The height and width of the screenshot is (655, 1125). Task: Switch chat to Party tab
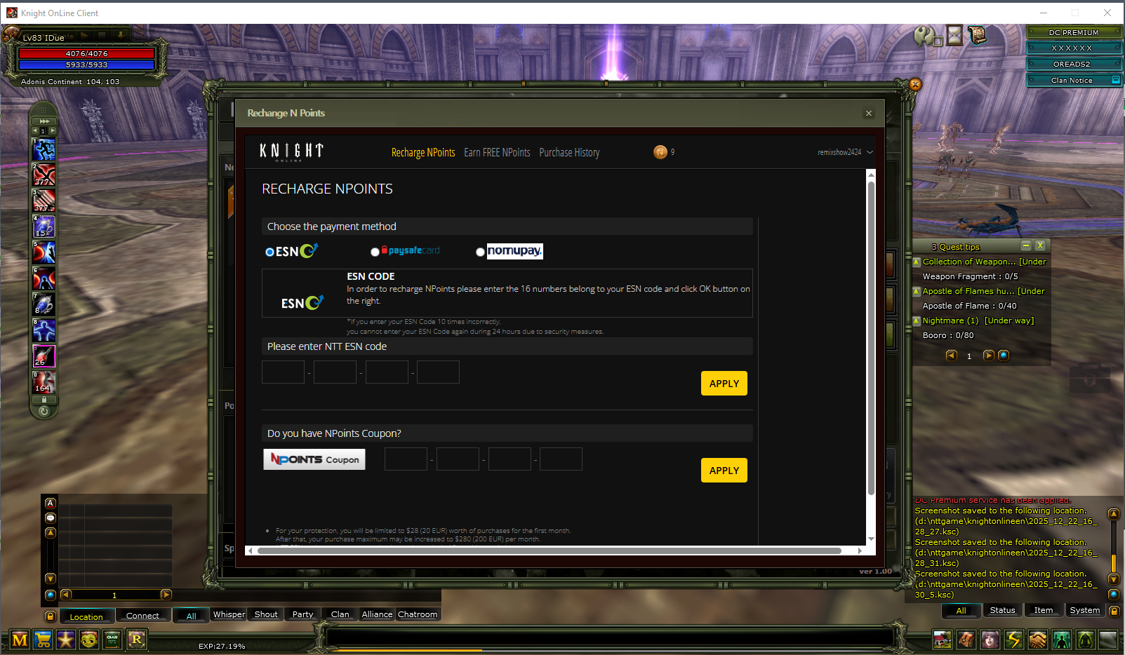[302, 614]
